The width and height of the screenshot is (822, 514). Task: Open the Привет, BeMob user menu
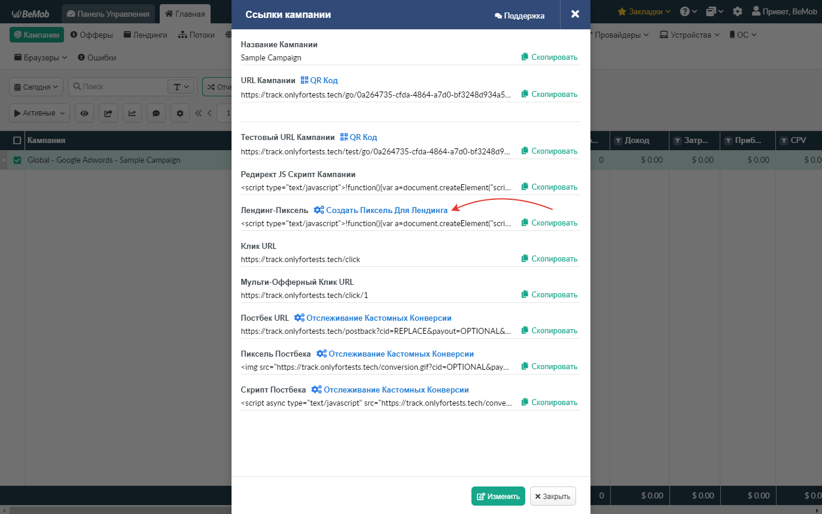point(784,11)
